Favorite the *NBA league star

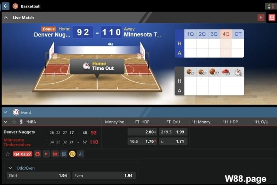coord(14,122)
